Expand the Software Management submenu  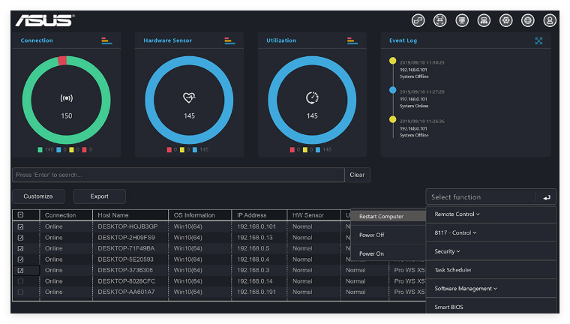466,288
